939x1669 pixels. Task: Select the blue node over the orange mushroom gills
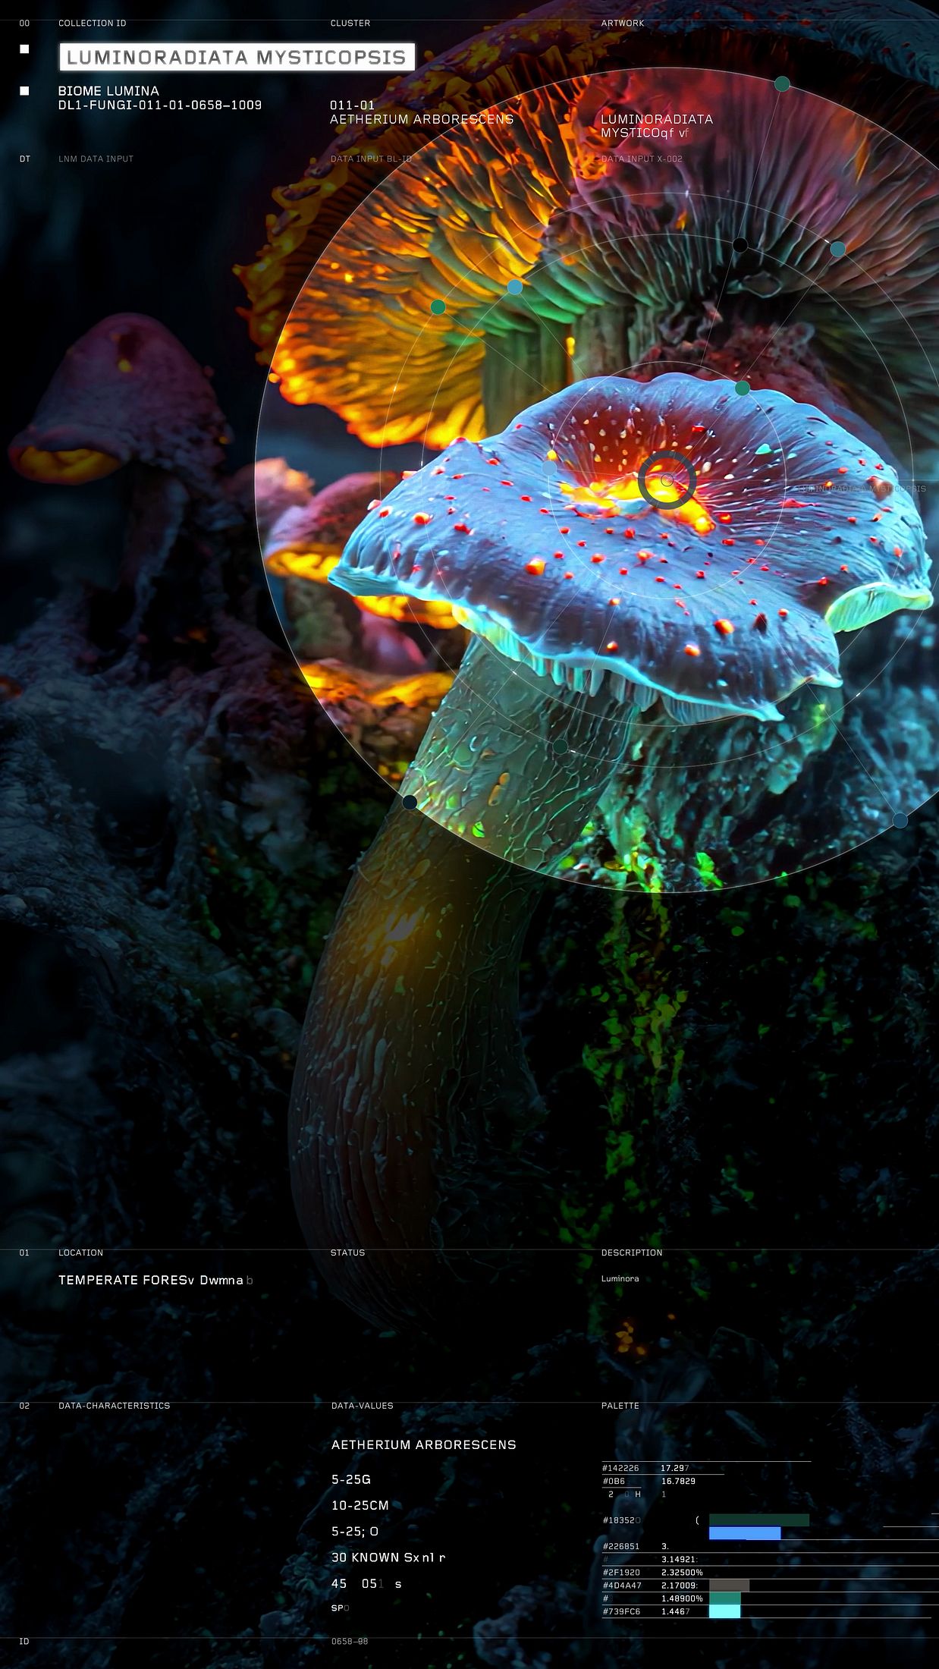coord(515,287)
